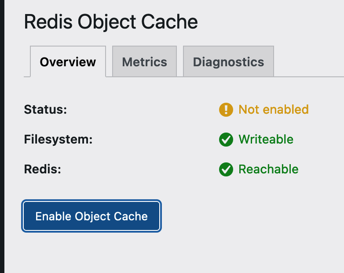Click blank space between Status: and warning icon
344x273 pixels.
click(141, 109)
